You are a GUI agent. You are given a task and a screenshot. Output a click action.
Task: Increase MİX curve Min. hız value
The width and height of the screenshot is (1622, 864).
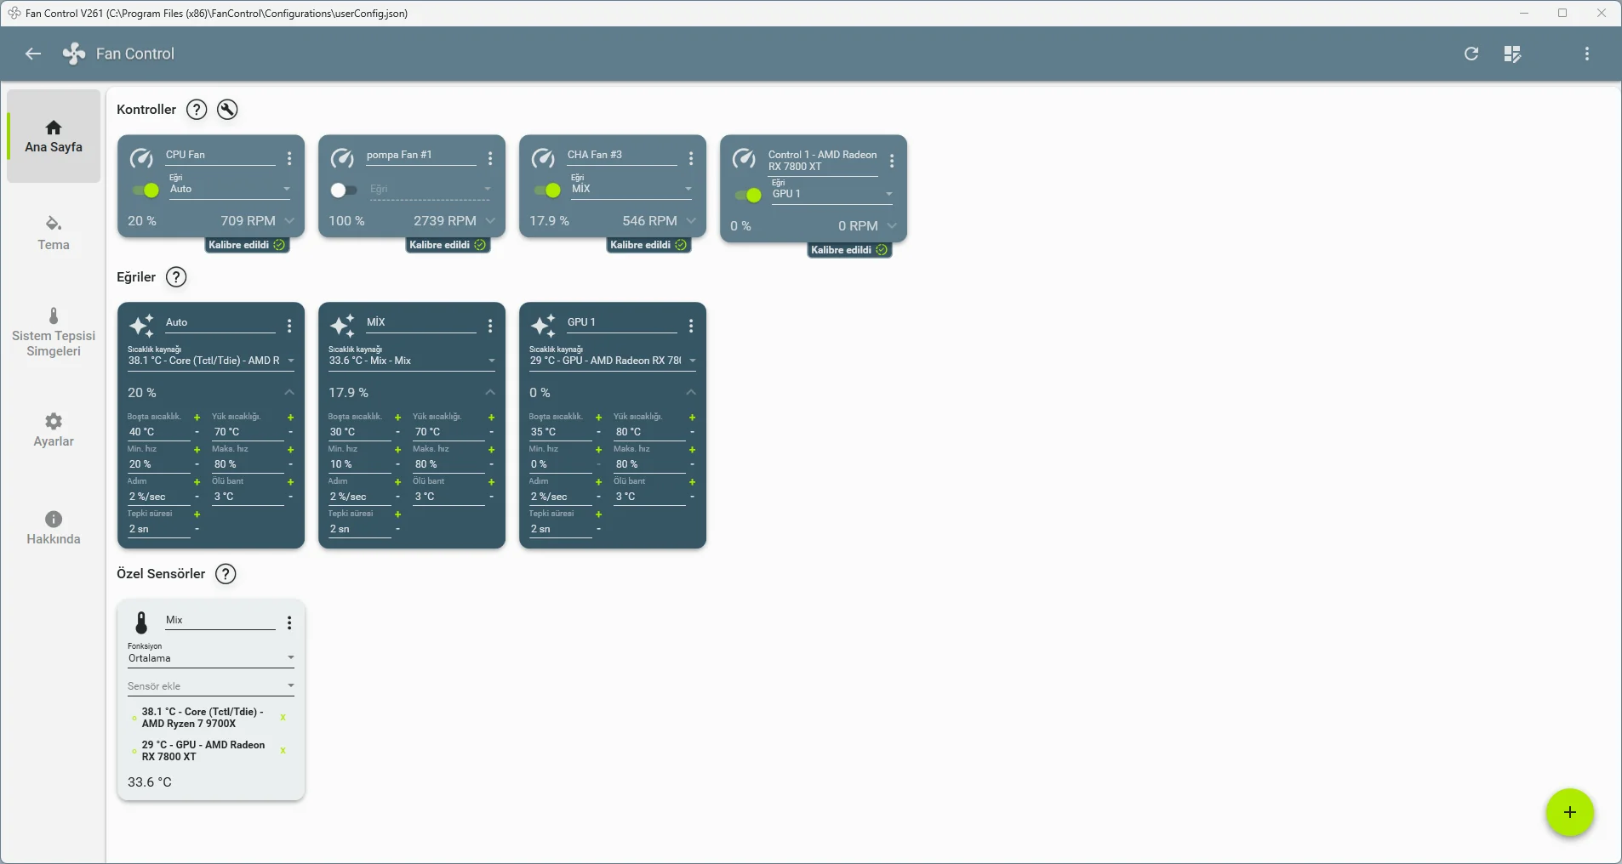pos(398,450)
